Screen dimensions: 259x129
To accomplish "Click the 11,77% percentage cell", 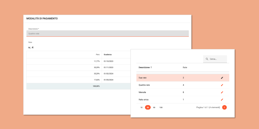I will pos(97,61).
